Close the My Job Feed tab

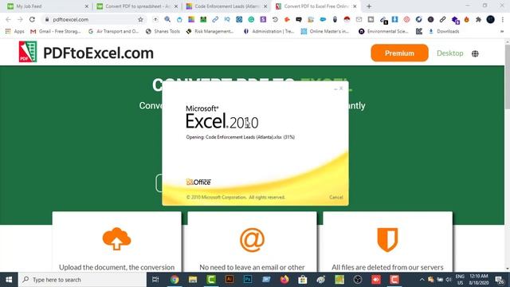(87, 6)
